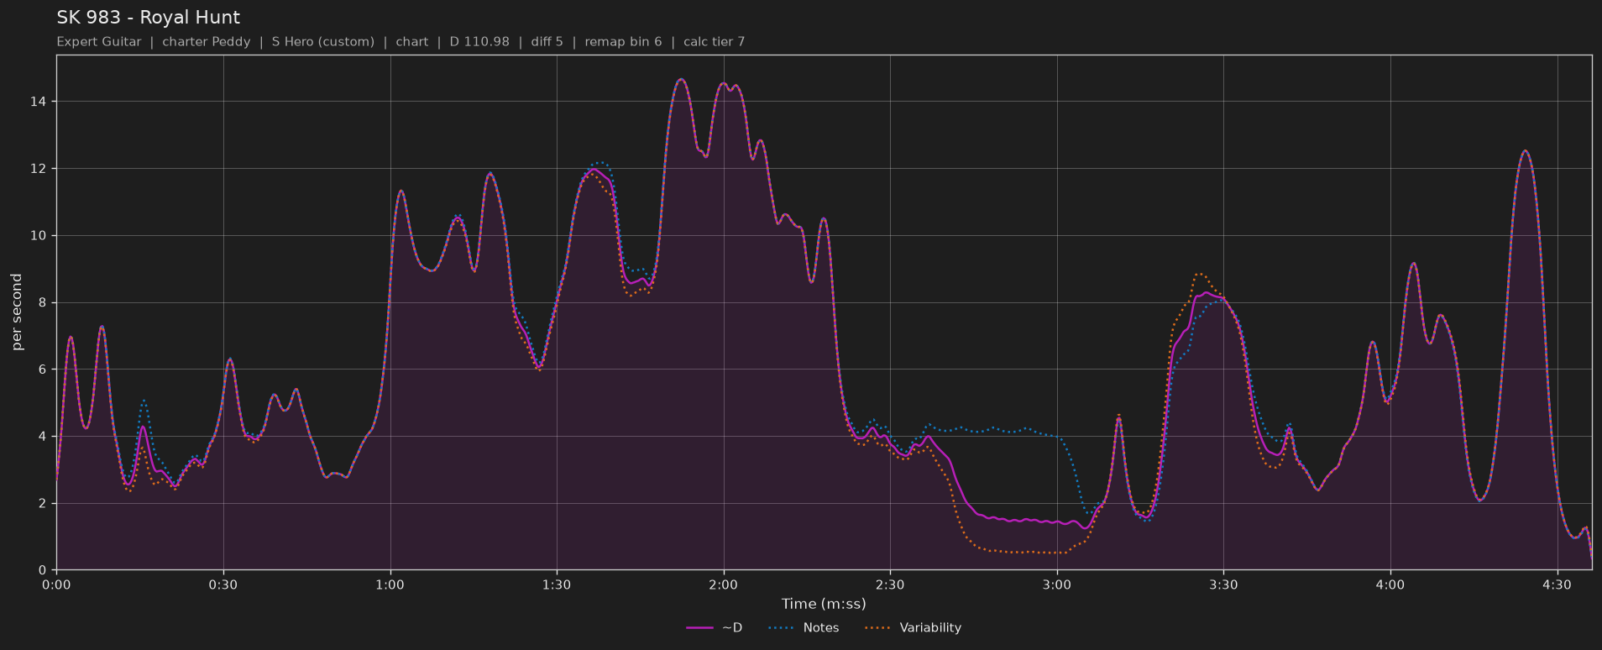Click the x-axis tick label '1:00'
The width and height of the screenshot is (1602, 650).
[390, 585]
